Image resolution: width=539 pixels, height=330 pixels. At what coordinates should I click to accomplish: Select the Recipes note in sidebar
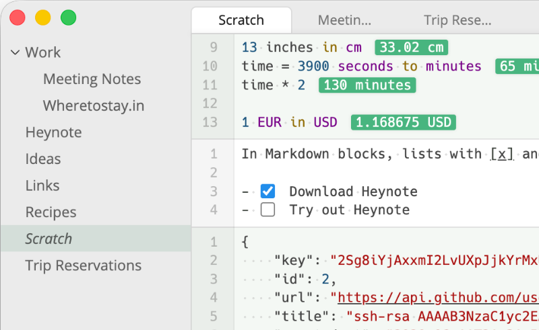coord(51,212)
